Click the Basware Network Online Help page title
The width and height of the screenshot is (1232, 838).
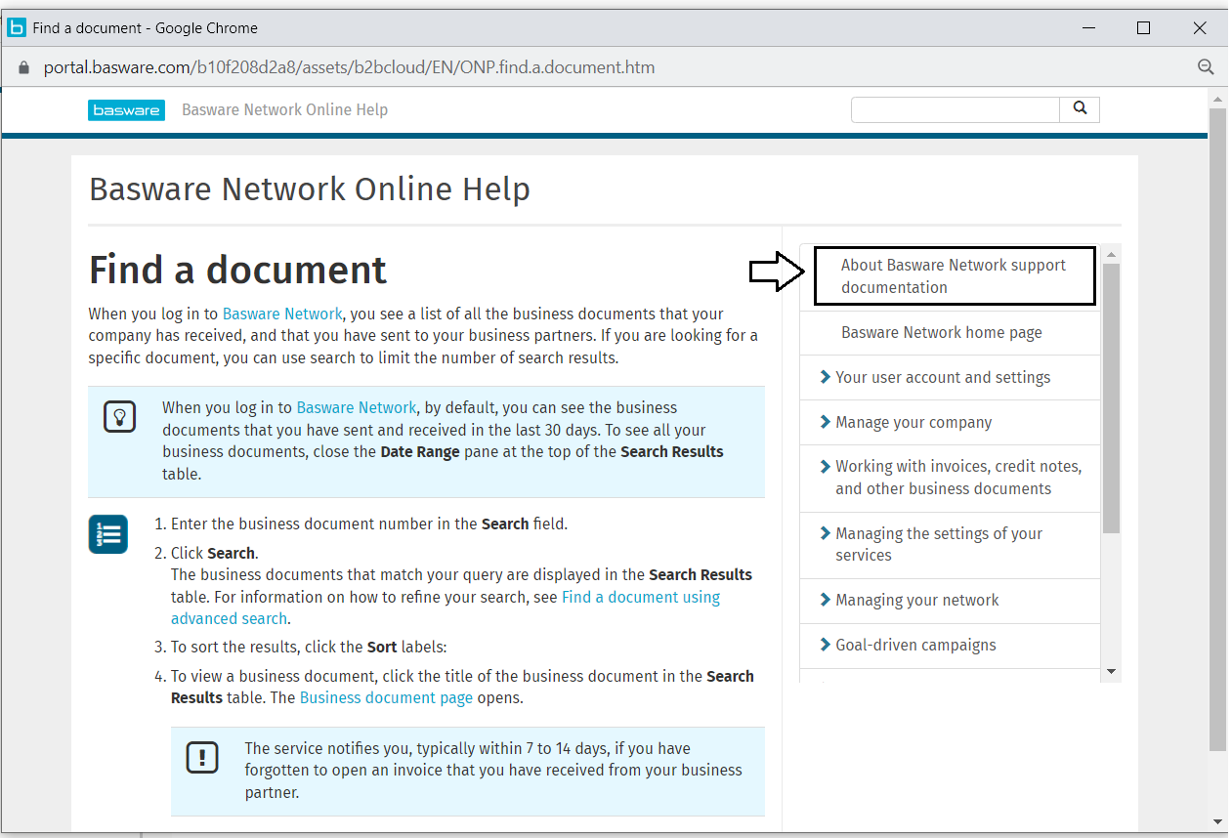[310, 189]
